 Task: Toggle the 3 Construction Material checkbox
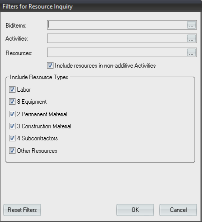coord(12,126)
